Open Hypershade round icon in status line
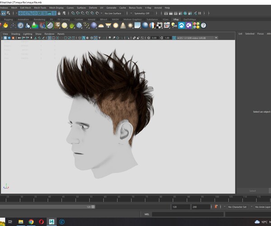 185,13
